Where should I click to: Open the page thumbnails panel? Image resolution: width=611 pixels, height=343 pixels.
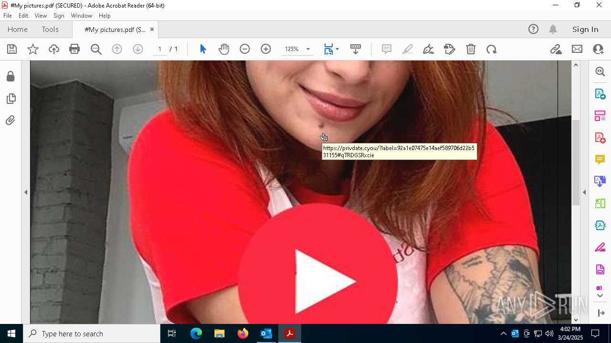pyautogui.click(x=11, y=99)
